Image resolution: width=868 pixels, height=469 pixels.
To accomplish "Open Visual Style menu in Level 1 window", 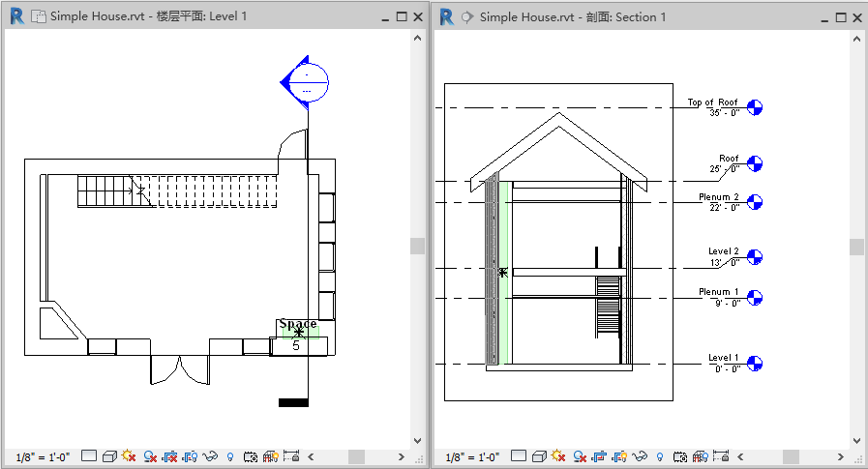I will tap(109, 456).
